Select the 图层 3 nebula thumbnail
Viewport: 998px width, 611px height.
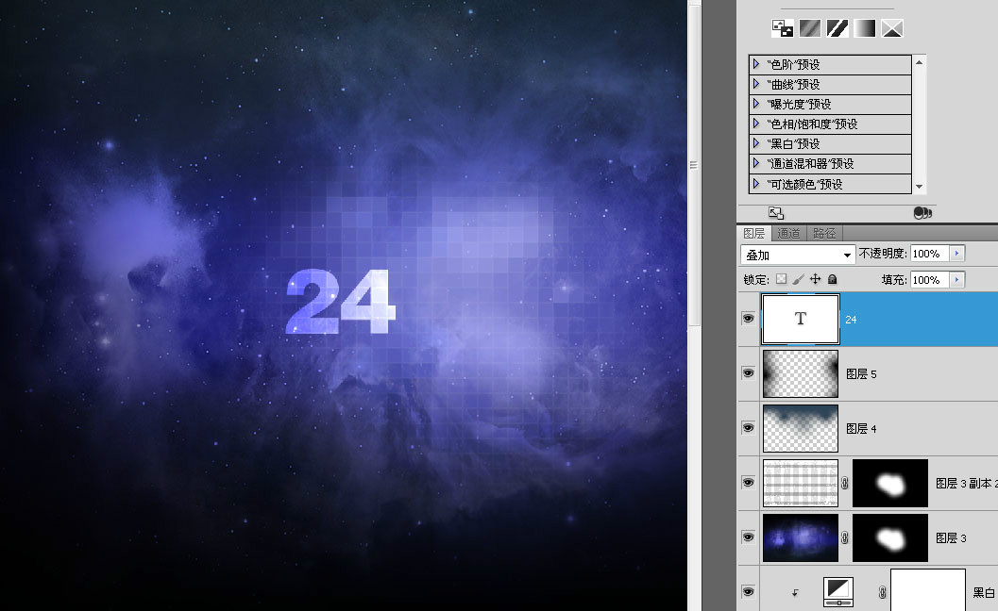pyautogui.click(x=801, y=537)
